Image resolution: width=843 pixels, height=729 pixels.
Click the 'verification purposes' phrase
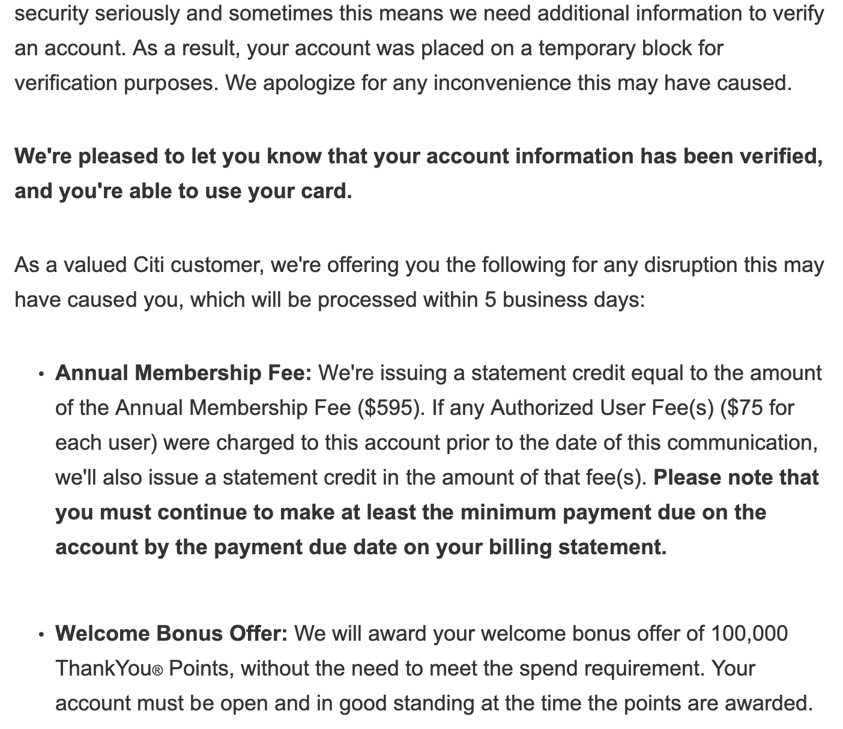[114, 83]
